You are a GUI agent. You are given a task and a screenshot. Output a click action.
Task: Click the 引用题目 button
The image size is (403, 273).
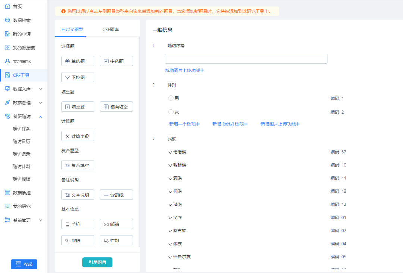point(97,263)
